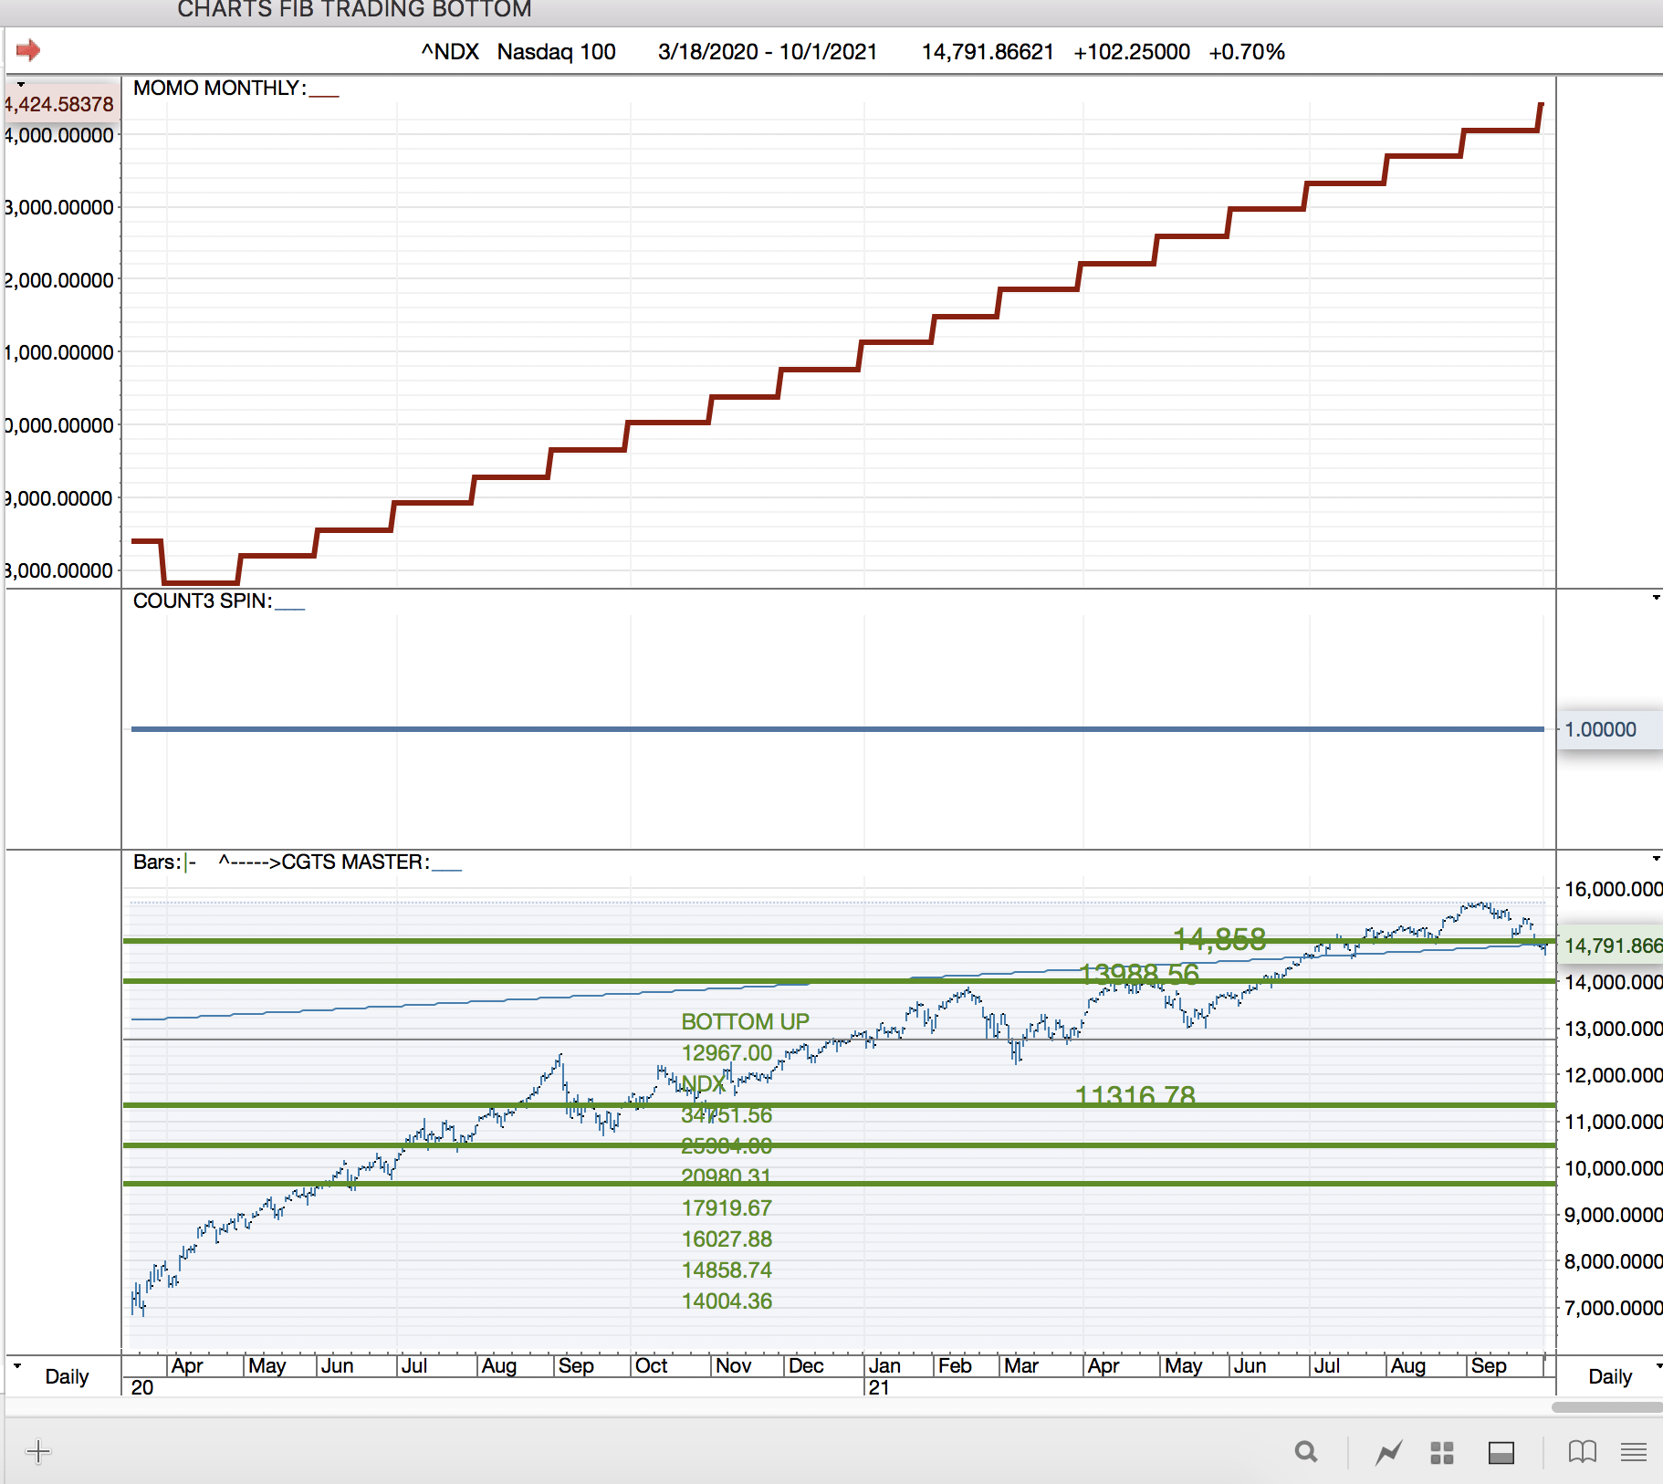Click the Oct label on the time axis
Image resolution: width=1663 pixels, height=1484 pixels.
tap(651, 1365)
